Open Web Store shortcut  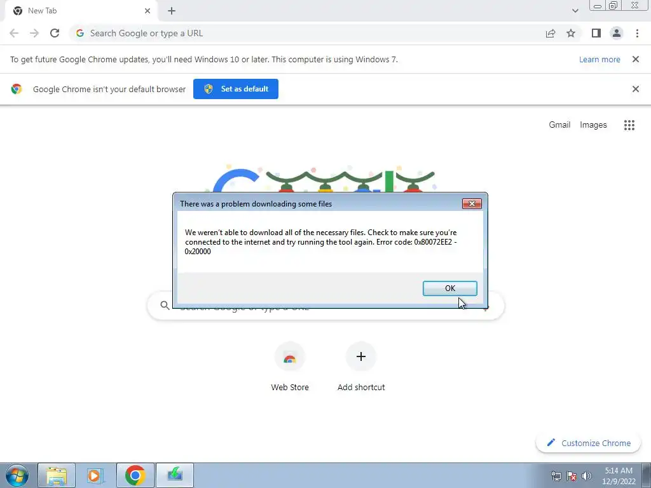click(290, 367)
